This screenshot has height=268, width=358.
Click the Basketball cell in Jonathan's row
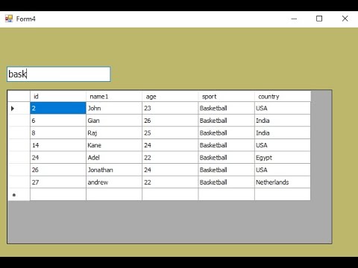(x=227, y=170)
